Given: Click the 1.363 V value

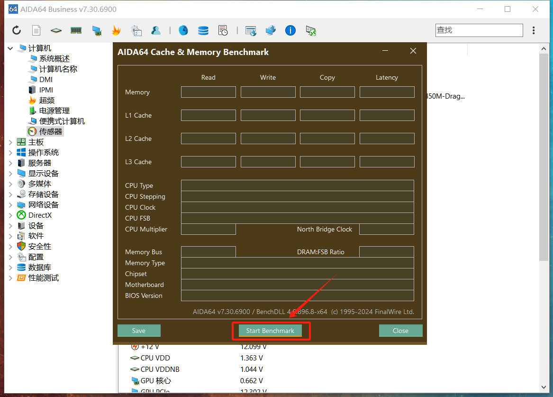Looking at the screenshot, I should 252,358.
